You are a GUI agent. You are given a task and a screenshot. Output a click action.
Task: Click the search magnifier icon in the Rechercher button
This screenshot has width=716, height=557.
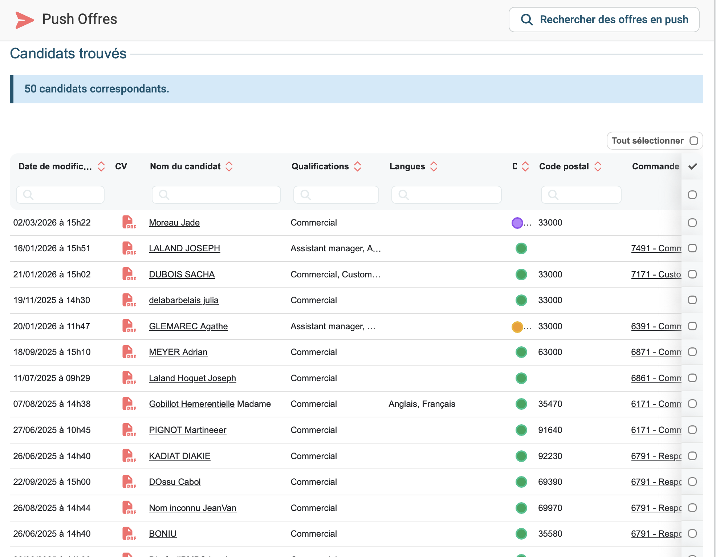tap(527, 20)
